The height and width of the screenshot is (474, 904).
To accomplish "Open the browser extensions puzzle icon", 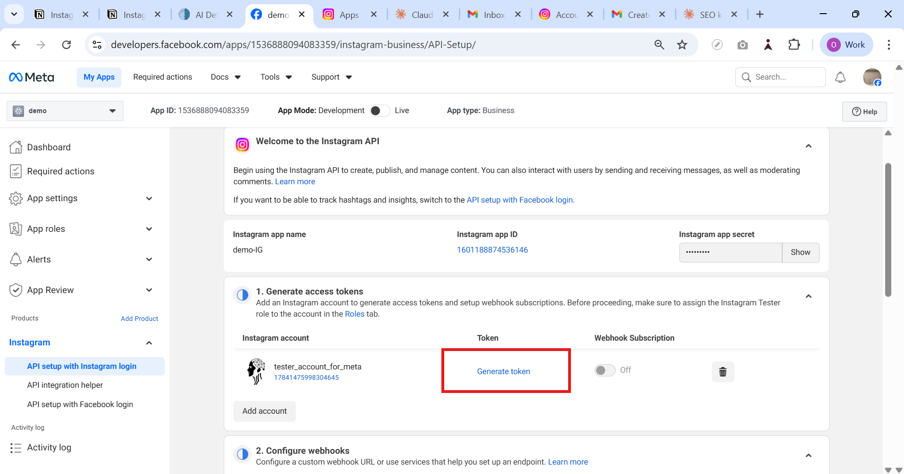I will (794, 45).
